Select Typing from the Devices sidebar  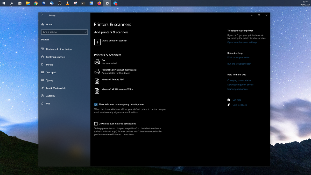[42, 80]
